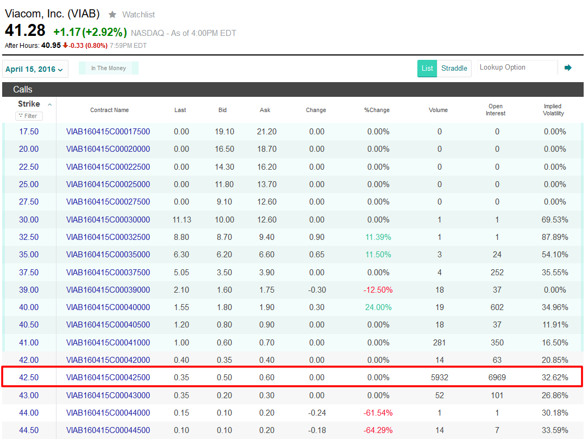588x439 pixels.
Task: Open contract VIAB160415C00043000
Action: [108, 395]
